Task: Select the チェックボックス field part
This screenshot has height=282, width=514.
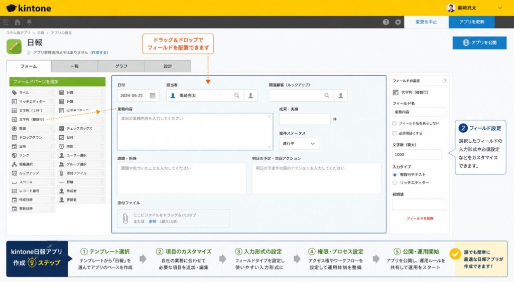Action: click(81, 128)
